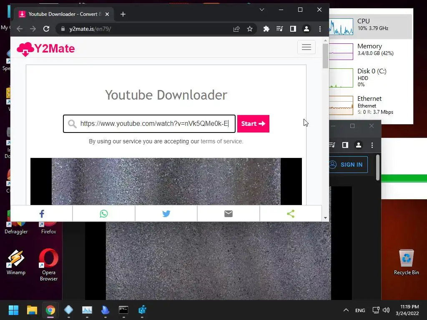Click the video preview thumbnail on Y2Mate page
The image size is (427, 320).
point(166,182)
